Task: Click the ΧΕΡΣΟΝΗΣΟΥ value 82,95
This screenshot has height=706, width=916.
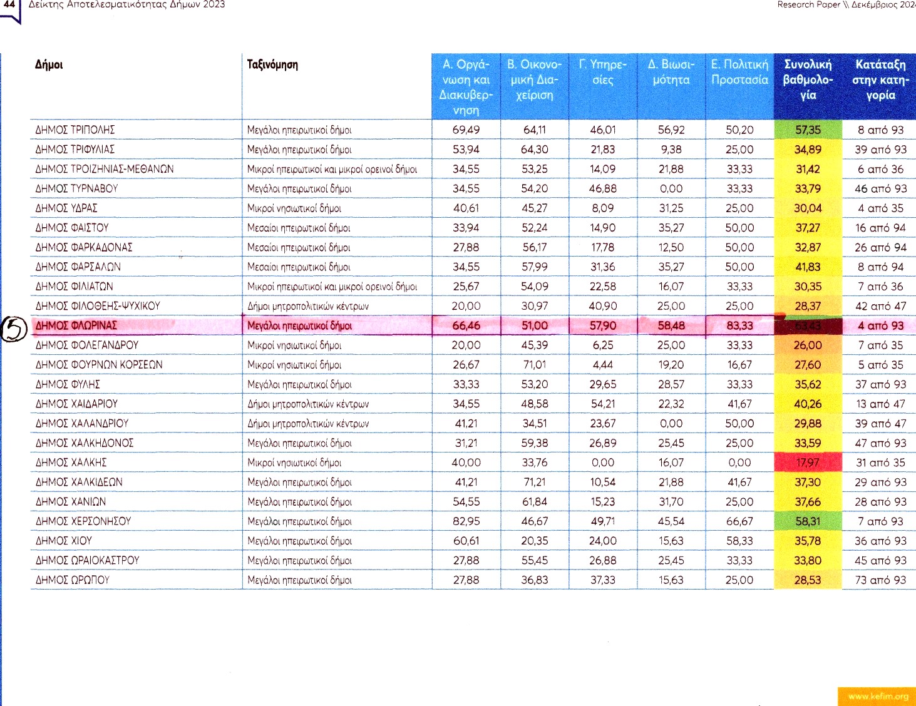Action: 466,521
